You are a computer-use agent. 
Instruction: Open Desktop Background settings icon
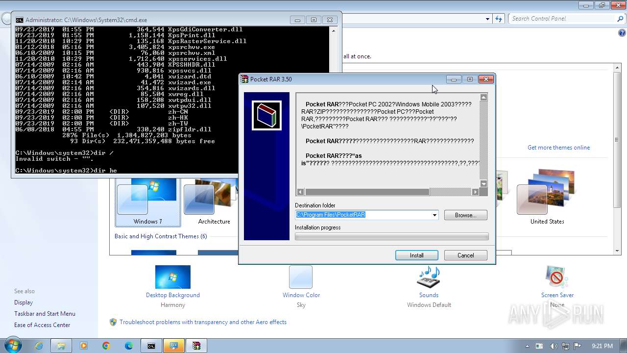click(x=172, y=277)
